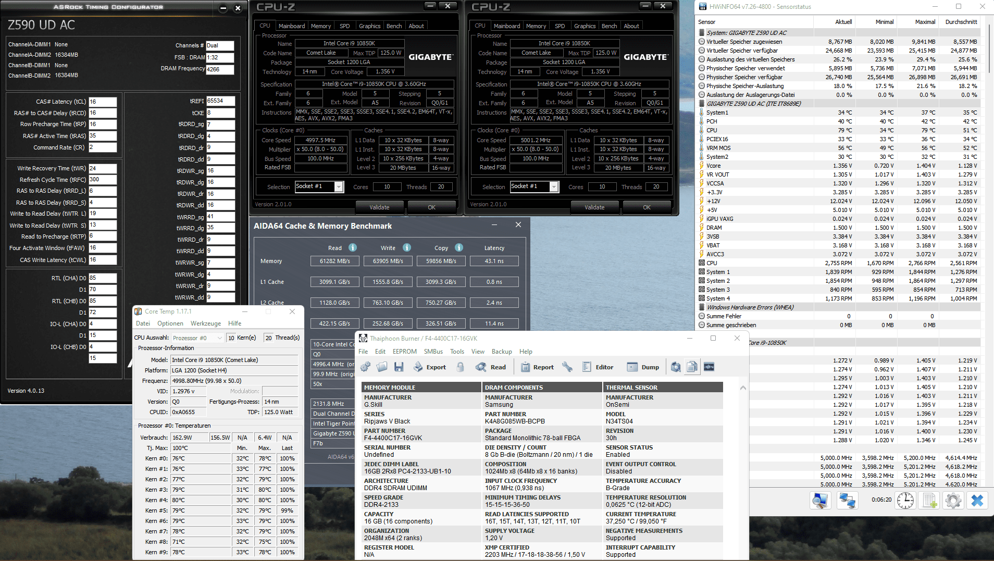The width and height of the screenshot is (994, 561).
Task: Click the HWiNFO64 title bar app icon
Action: (x=703, y=6)
